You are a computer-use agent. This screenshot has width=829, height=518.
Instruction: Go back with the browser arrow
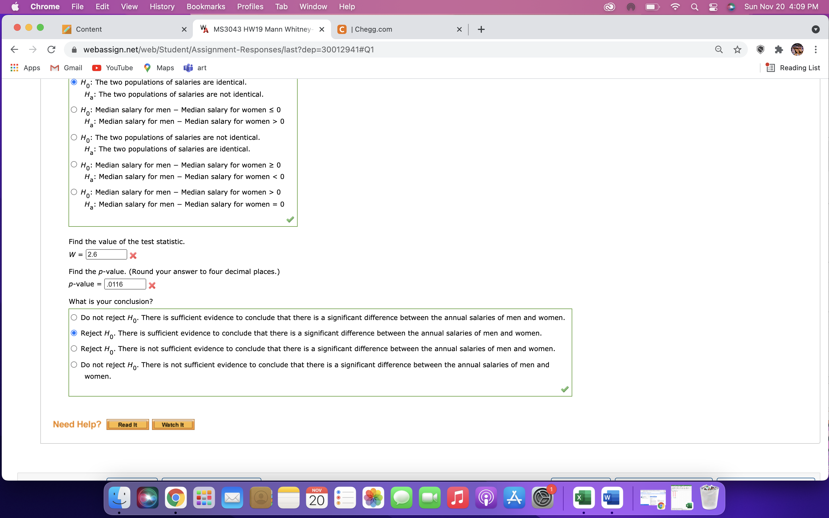14,50
